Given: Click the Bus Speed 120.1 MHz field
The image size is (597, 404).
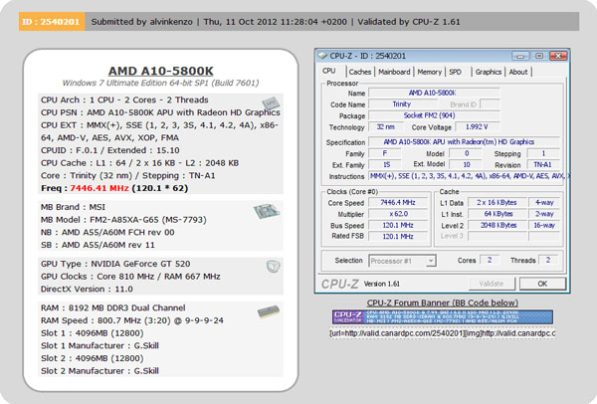Looking at the screenshot, I should point(398,226).
